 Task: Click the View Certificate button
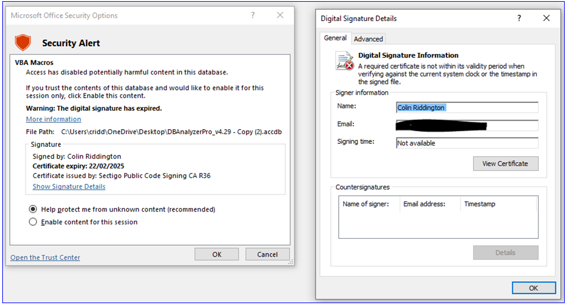click(505, 164)
